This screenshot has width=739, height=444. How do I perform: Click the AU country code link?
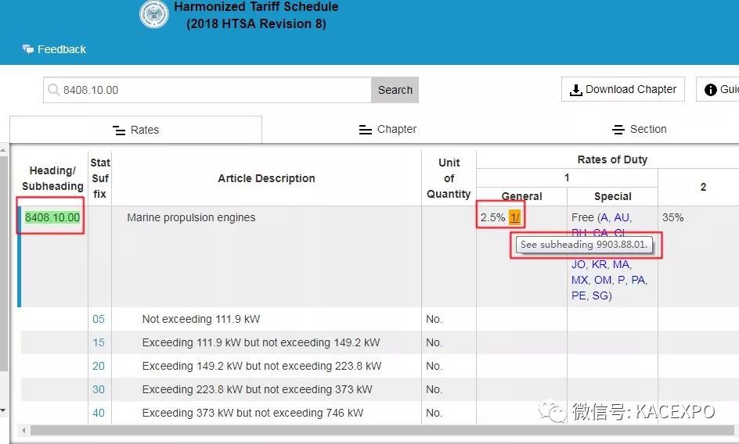[x=621, y=217]
